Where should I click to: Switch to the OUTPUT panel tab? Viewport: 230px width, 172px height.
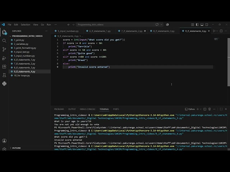[x=72, y=109]
